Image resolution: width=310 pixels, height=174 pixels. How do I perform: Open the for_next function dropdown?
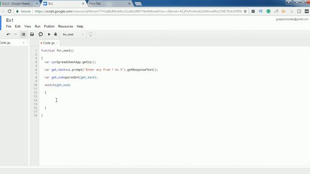pos(73,34)
